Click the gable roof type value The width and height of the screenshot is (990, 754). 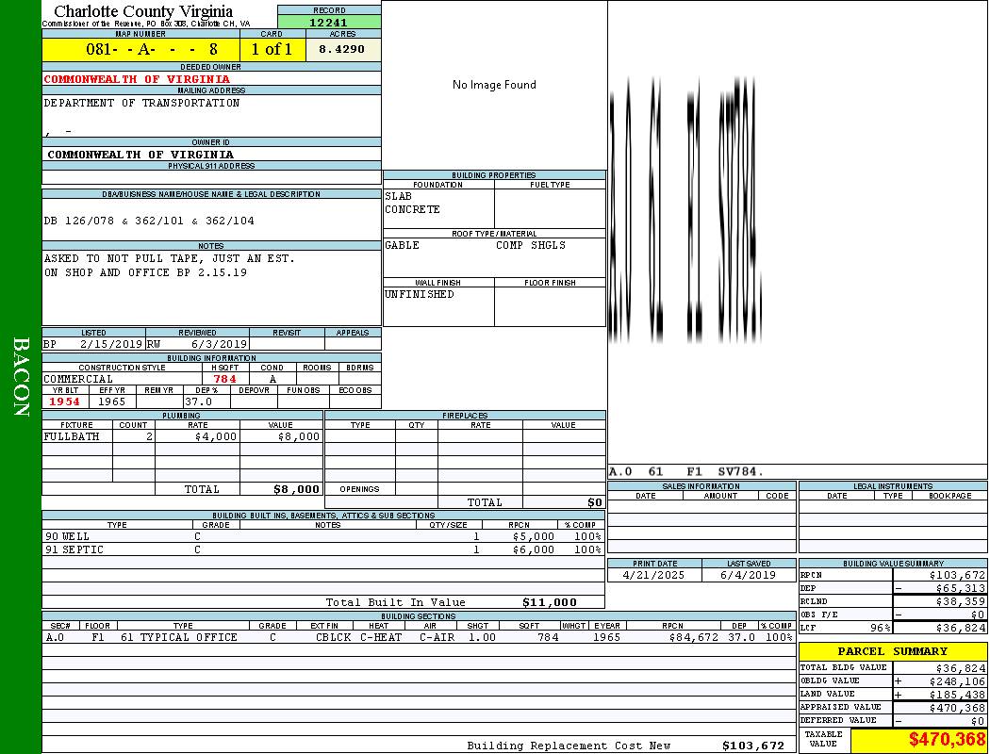tap(403, 245)
